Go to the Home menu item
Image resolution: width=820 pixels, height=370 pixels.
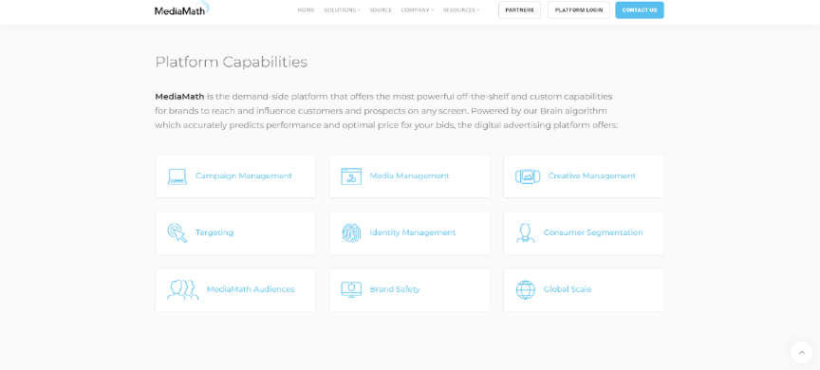click(x=306, y=9)
